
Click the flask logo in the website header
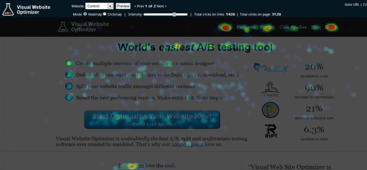point(63,27)
